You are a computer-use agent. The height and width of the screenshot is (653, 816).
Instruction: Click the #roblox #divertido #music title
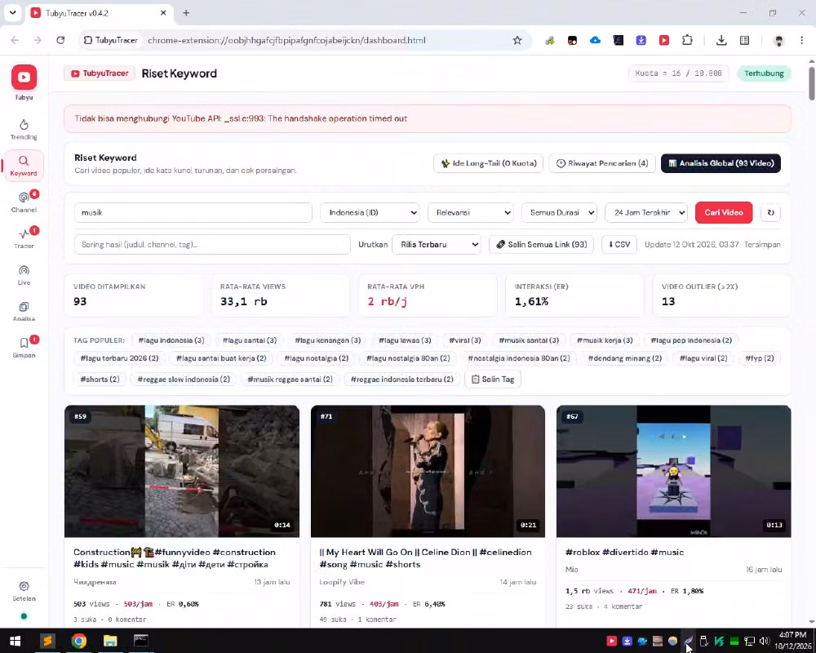point(624,552)
